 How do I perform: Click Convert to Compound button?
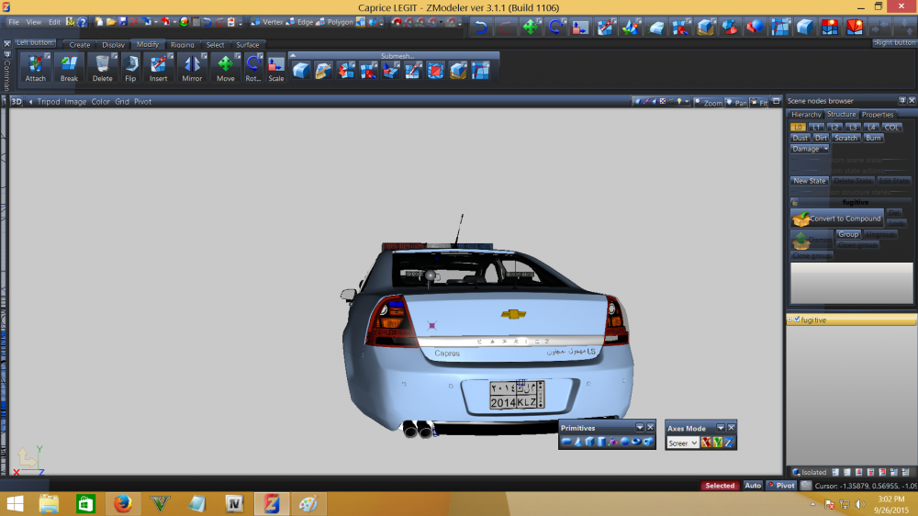point(836,219)
